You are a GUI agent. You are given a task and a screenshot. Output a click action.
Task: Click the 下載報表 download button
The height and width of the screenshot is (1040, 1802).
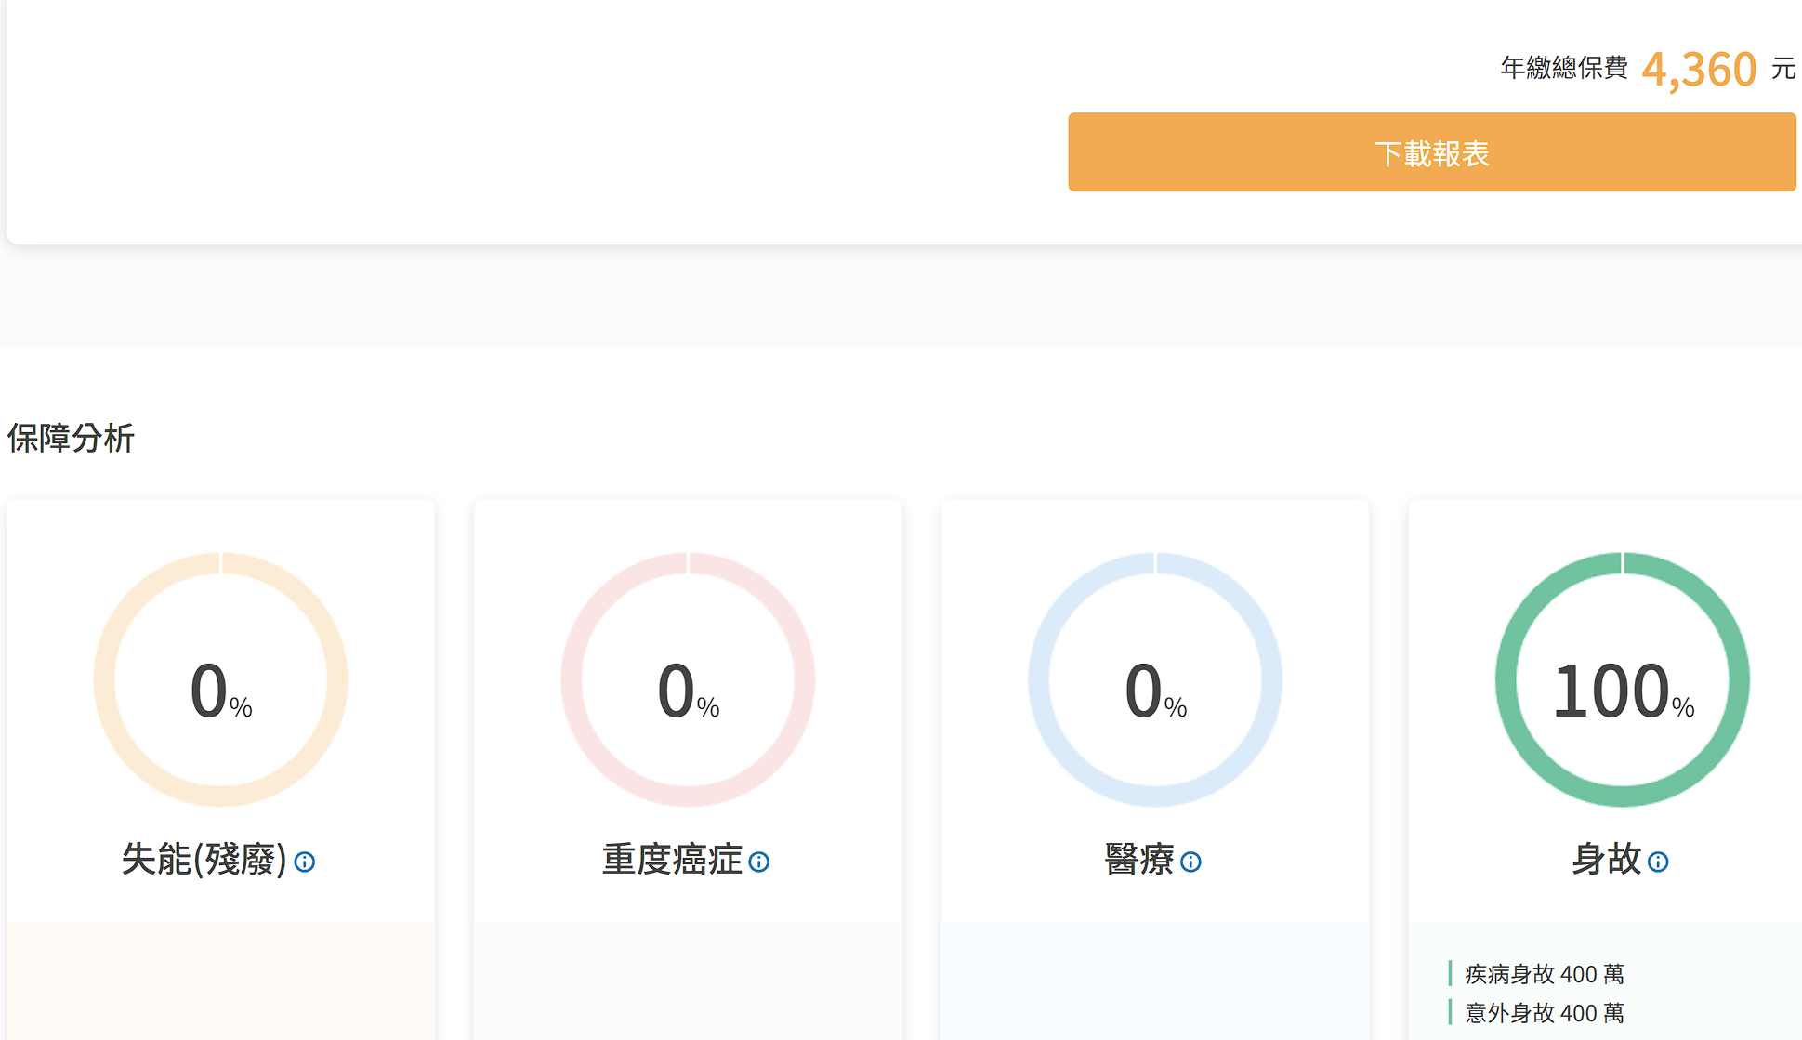(1431, 152)
